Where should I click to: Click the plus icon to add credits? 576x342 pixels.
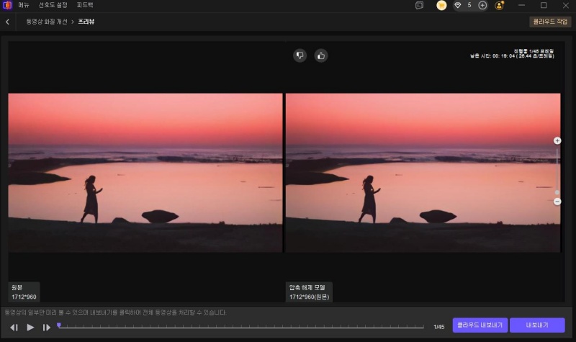pyautogui.click(x=482, y=5)
